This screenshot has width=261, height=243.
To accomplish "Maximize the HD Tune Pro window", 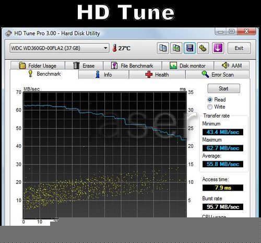I will (x=232, y=31).
